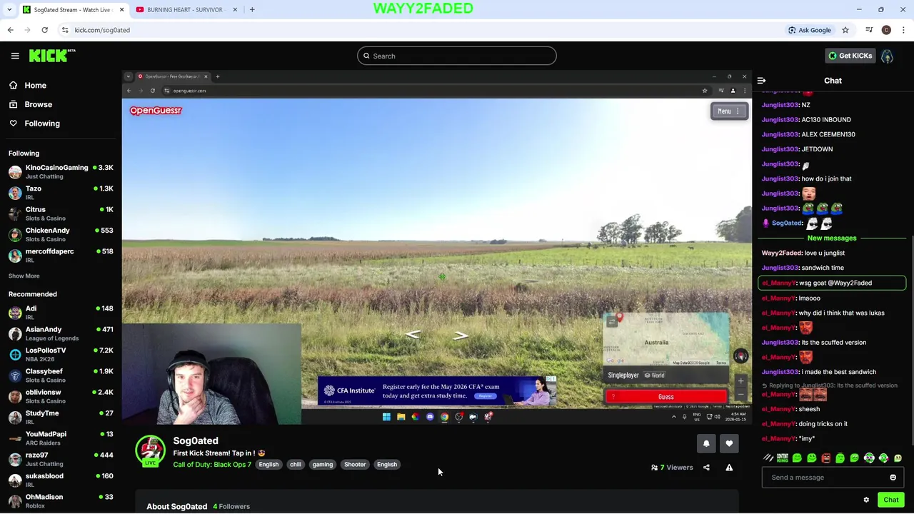Image resolution: width=914 pixels, height=514 pixels.
Task: Open the user profile avatar menu on Kick
Action: (x=887, y=56)
